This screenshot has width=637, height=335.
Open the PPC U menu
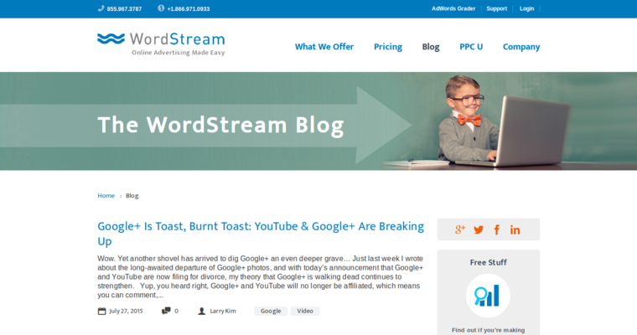(471, 47)
